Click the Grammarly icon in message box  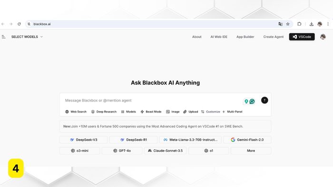coord(252,102)
